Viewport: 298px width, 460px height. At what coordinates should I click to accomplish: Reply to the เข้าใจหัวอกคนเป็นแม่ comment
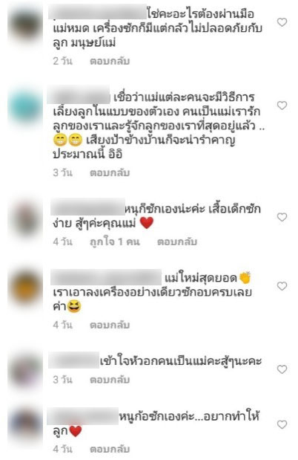110,380
